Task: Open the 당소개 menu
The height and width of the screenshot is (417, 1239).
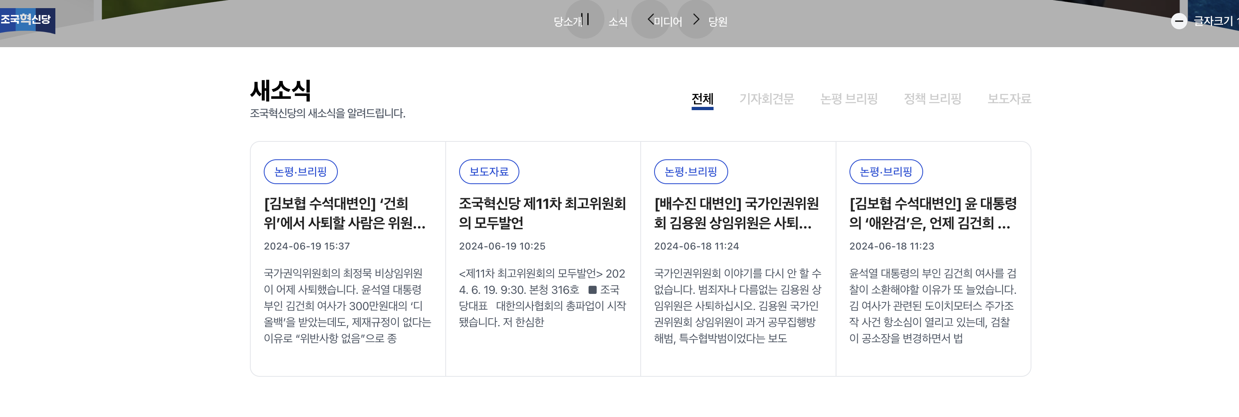Action: tap(568, 22)
